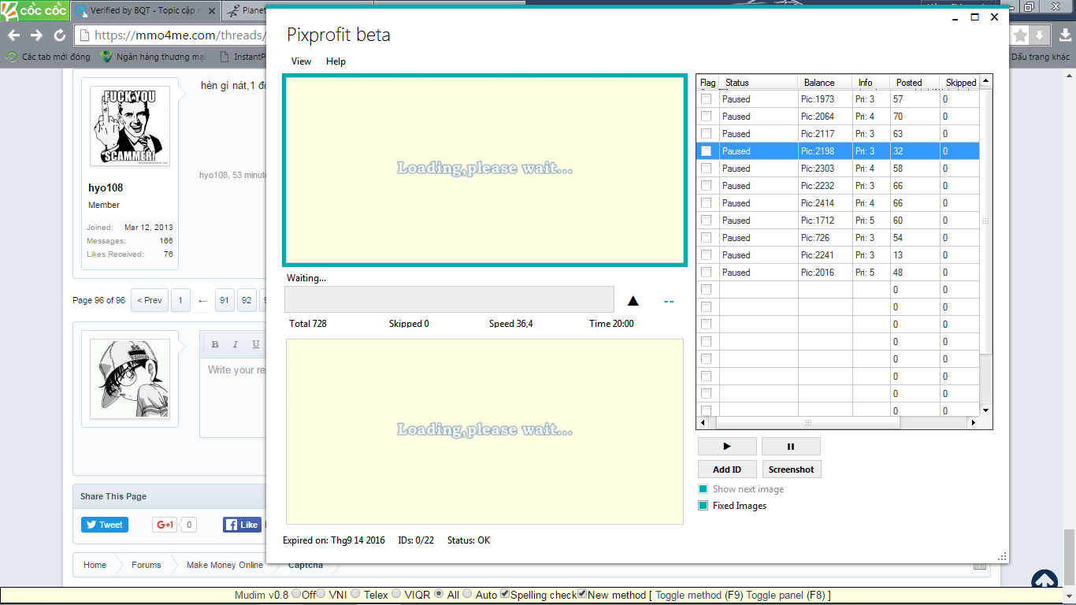Toggle the Spelling check checkbox in Mudim bar
The width and height of the screenshot is (1076, 605).
coord(505,594)
